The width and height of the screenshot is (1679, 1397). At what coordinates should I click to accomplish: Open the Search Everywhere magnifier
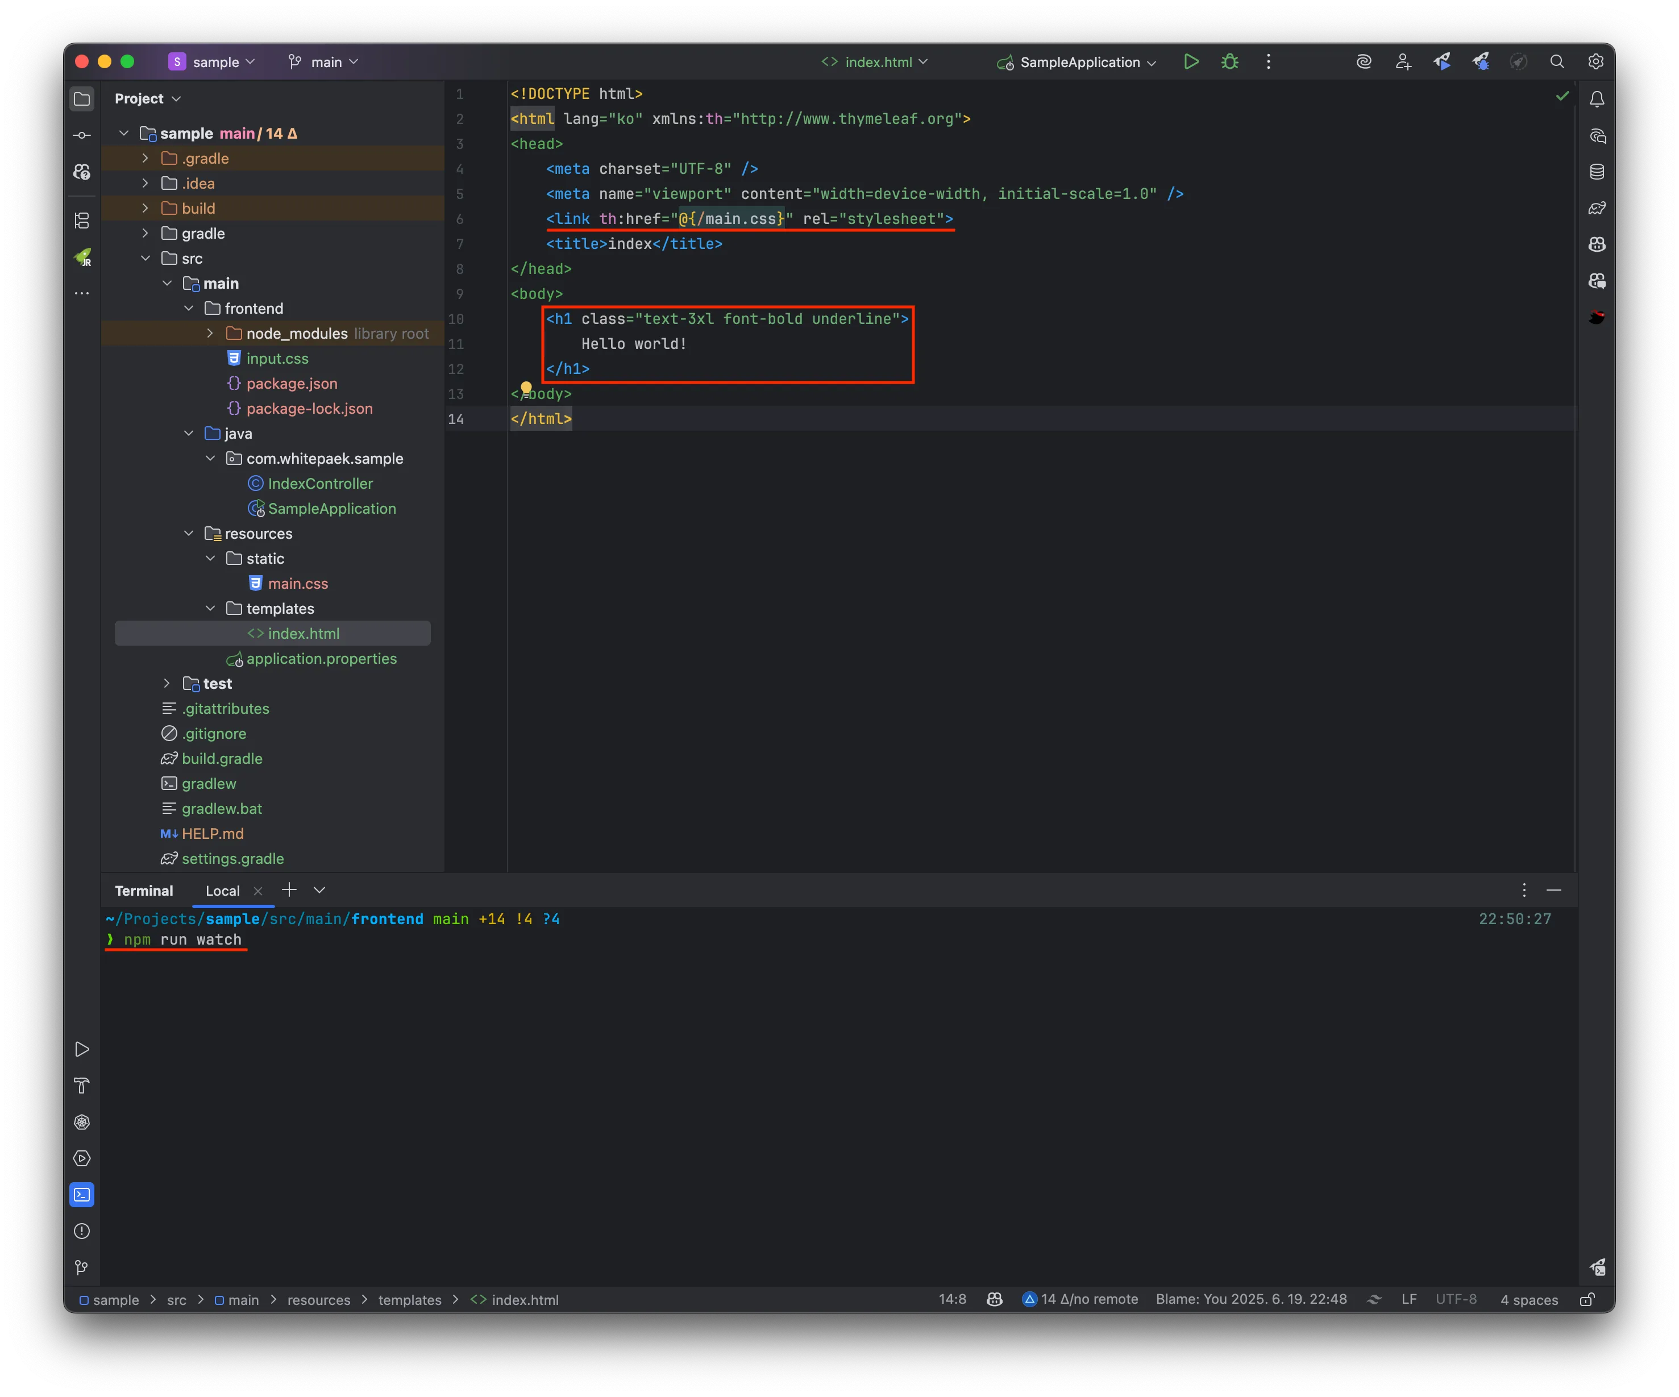click(1557, 61)
